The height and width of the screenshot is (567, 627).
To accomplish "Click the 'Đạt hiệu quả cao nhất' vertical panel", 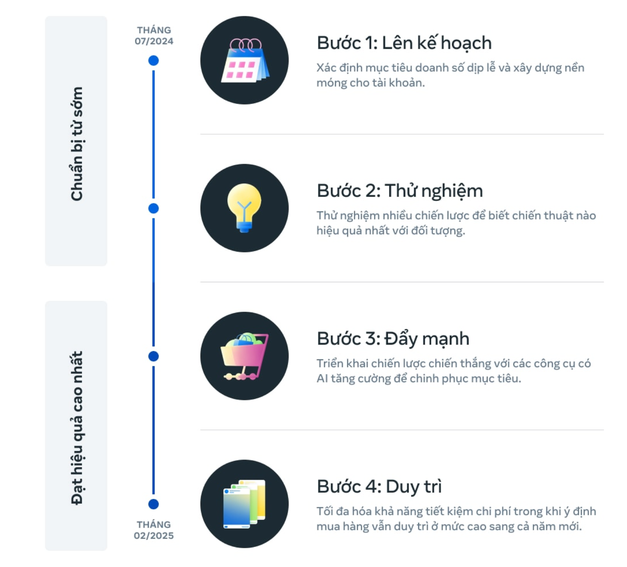I will pos(76,426).
